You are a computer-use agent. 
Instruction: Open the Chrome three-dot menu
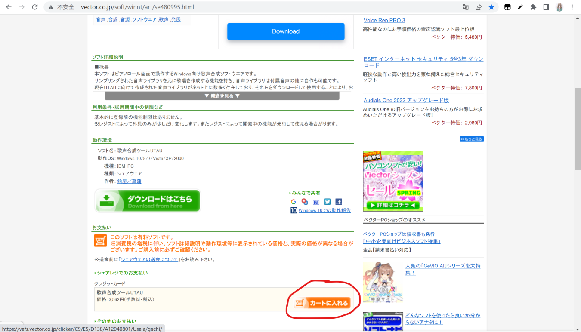[572, 7]
